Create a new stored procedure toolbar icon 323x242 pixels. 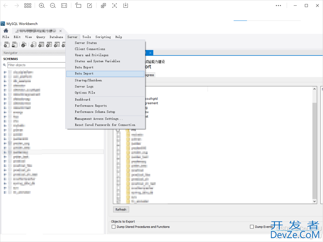57,44
